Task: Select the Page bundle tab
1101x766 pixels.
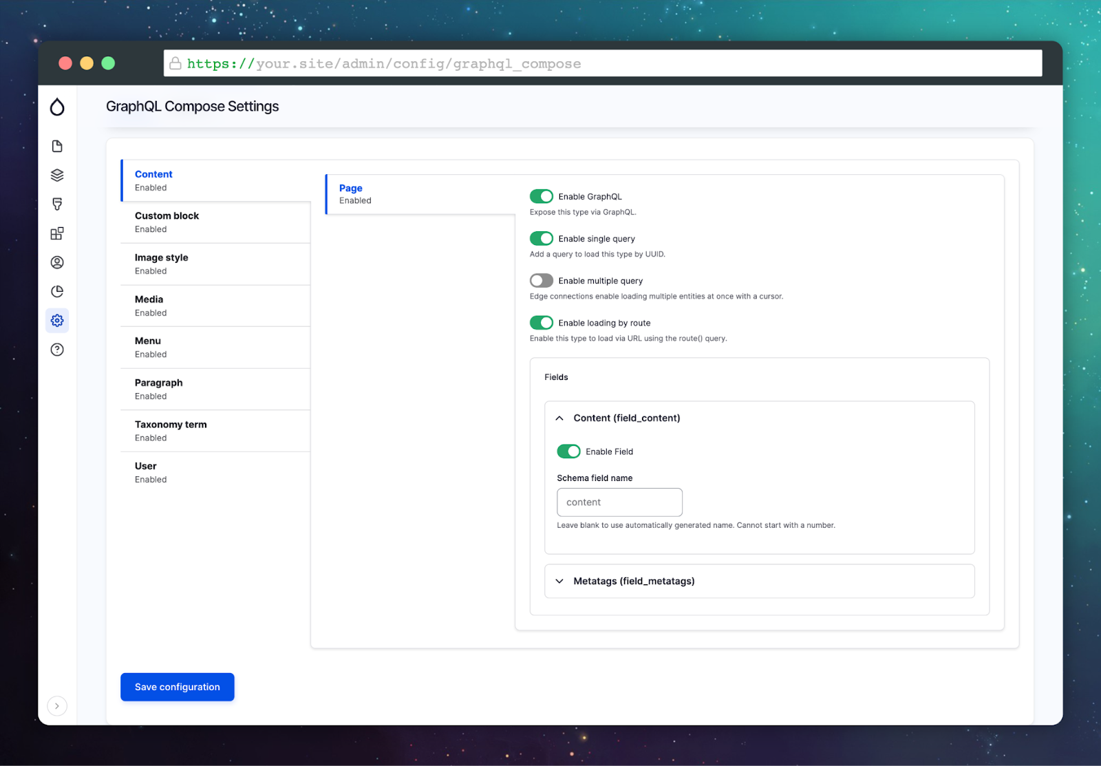Action: (420, 194)
